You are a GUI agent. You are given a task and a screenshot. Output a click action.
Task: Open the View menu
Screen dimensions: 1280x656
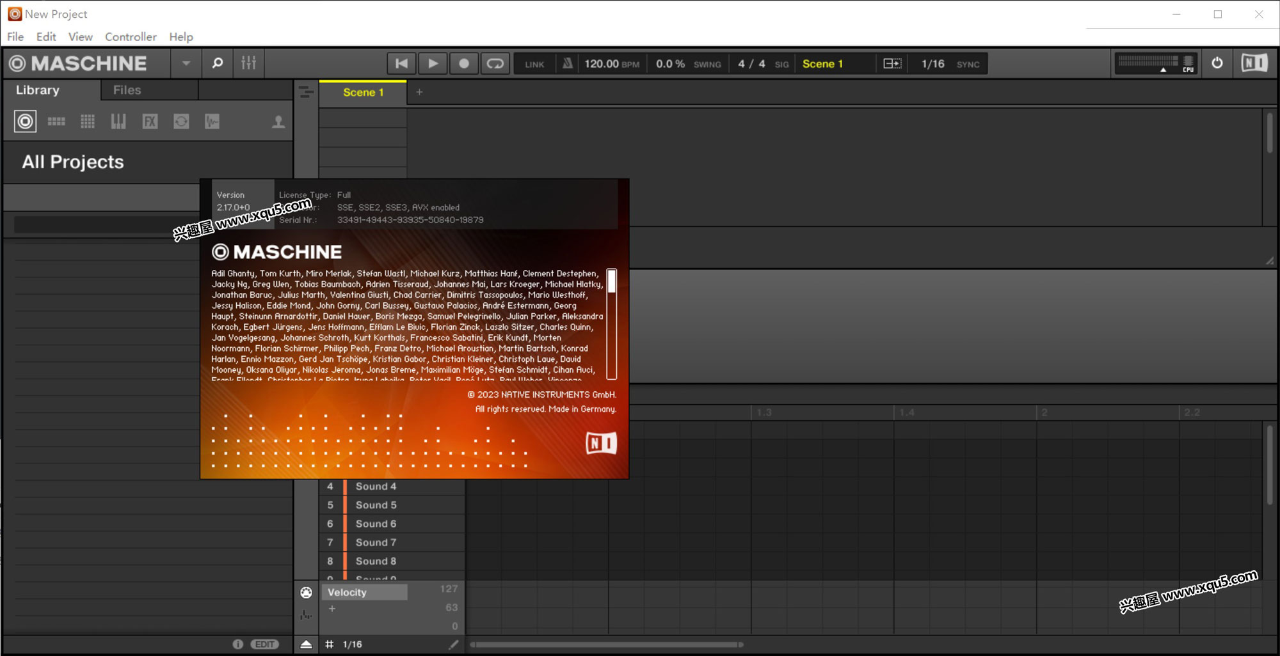click(x=81, y=36)
